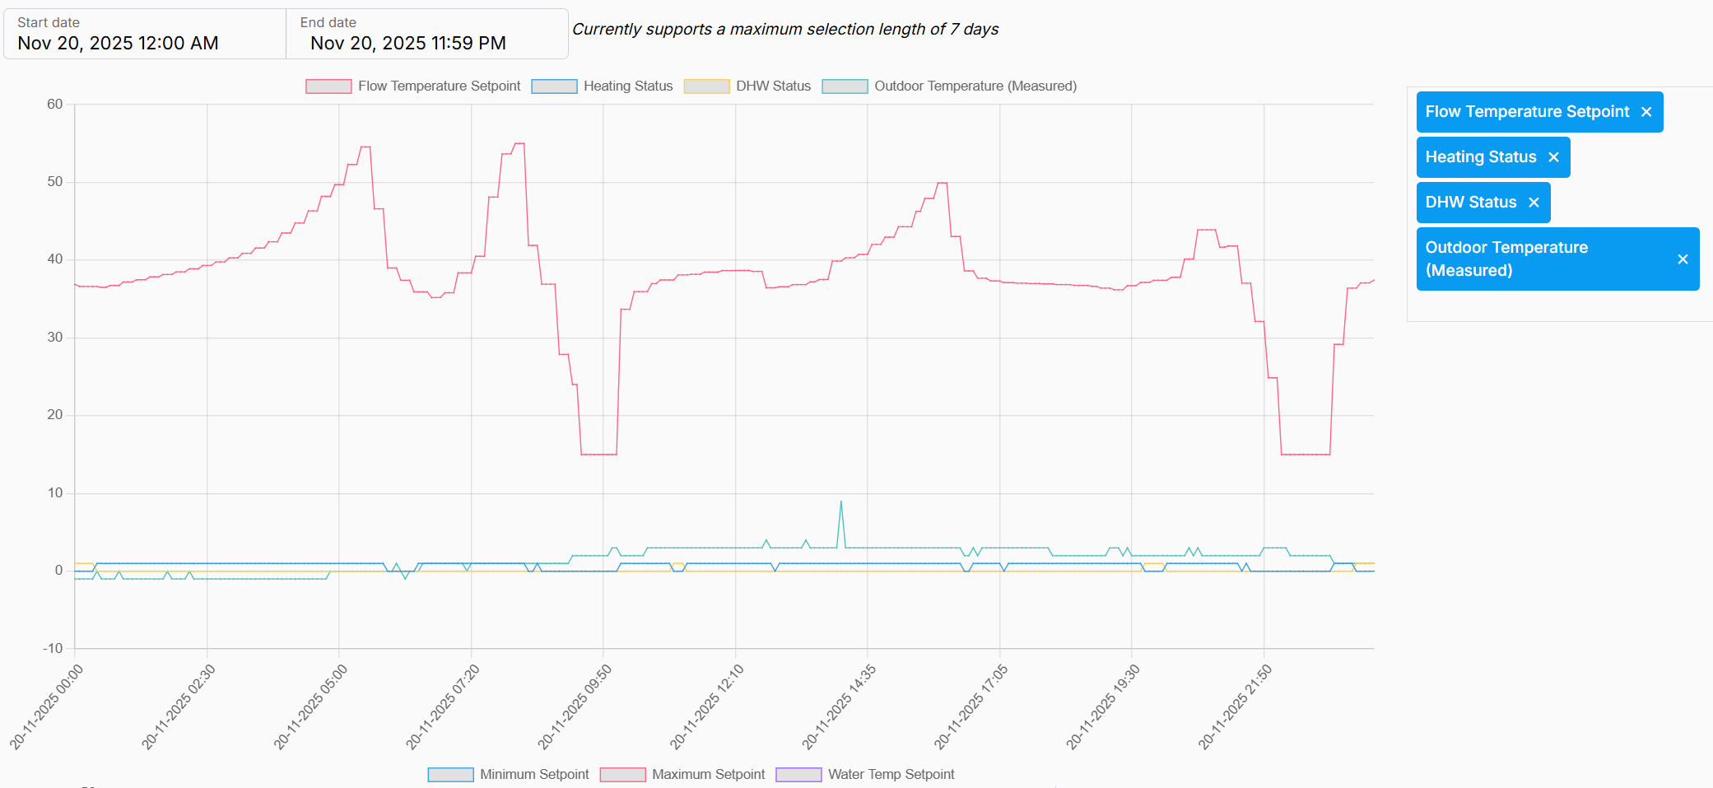
Task: Click the Heating Status legend swatch
Action: (554, 86)
